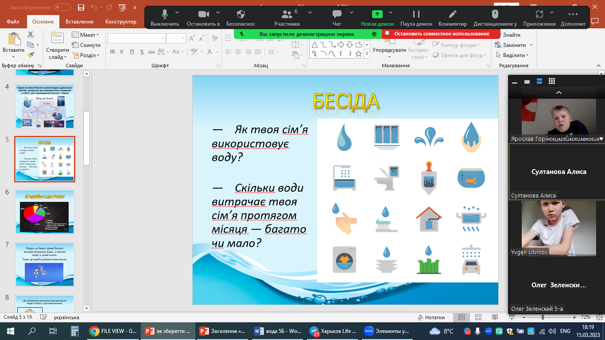
Task: Expand the Макет (Layout) dropdown
Action: pos(86,35)
